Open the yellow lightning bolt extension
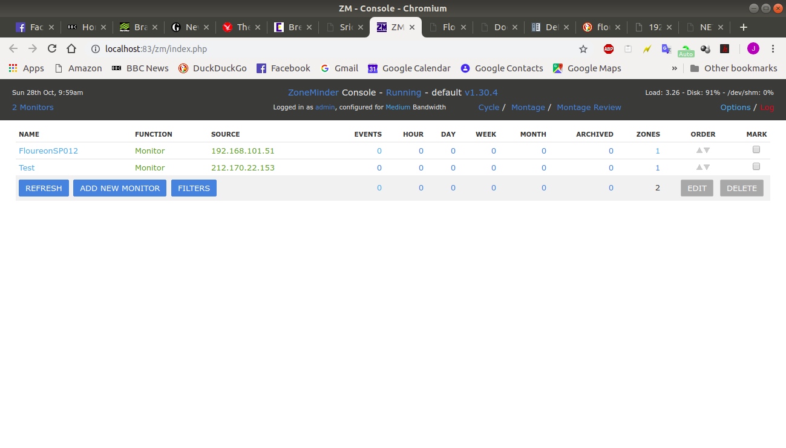Image resolution: width=786 pixels, height=448 pixels. 647,49
